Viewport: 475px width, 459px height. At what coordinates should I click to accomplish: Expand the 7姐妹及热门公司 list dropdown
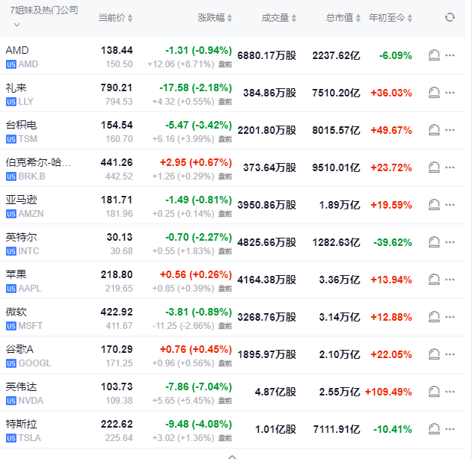click(x=17, y=25)
